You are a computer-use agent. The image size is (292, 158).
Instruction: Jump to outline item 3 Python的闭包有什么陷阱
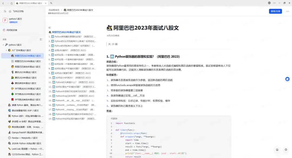pyautogui.click(x=75, y=46)
